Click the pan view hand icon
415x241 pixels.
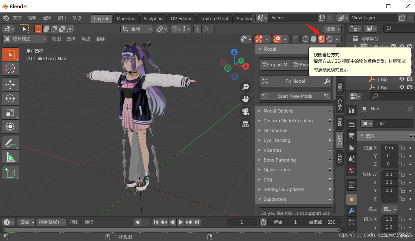click(x=246, y=99)
